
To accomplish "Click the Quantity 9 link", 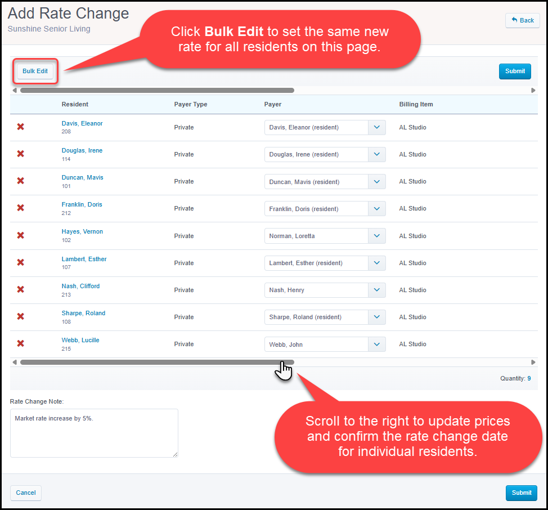I will 529,378.
